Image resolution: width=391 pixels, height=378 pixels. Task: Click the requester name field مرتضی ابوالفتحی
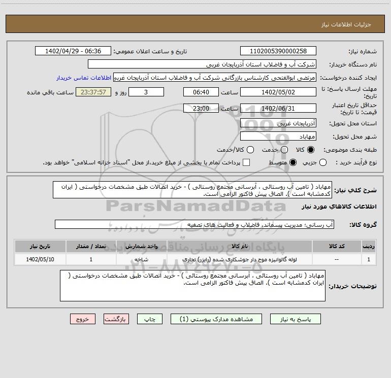click(215, 78)
